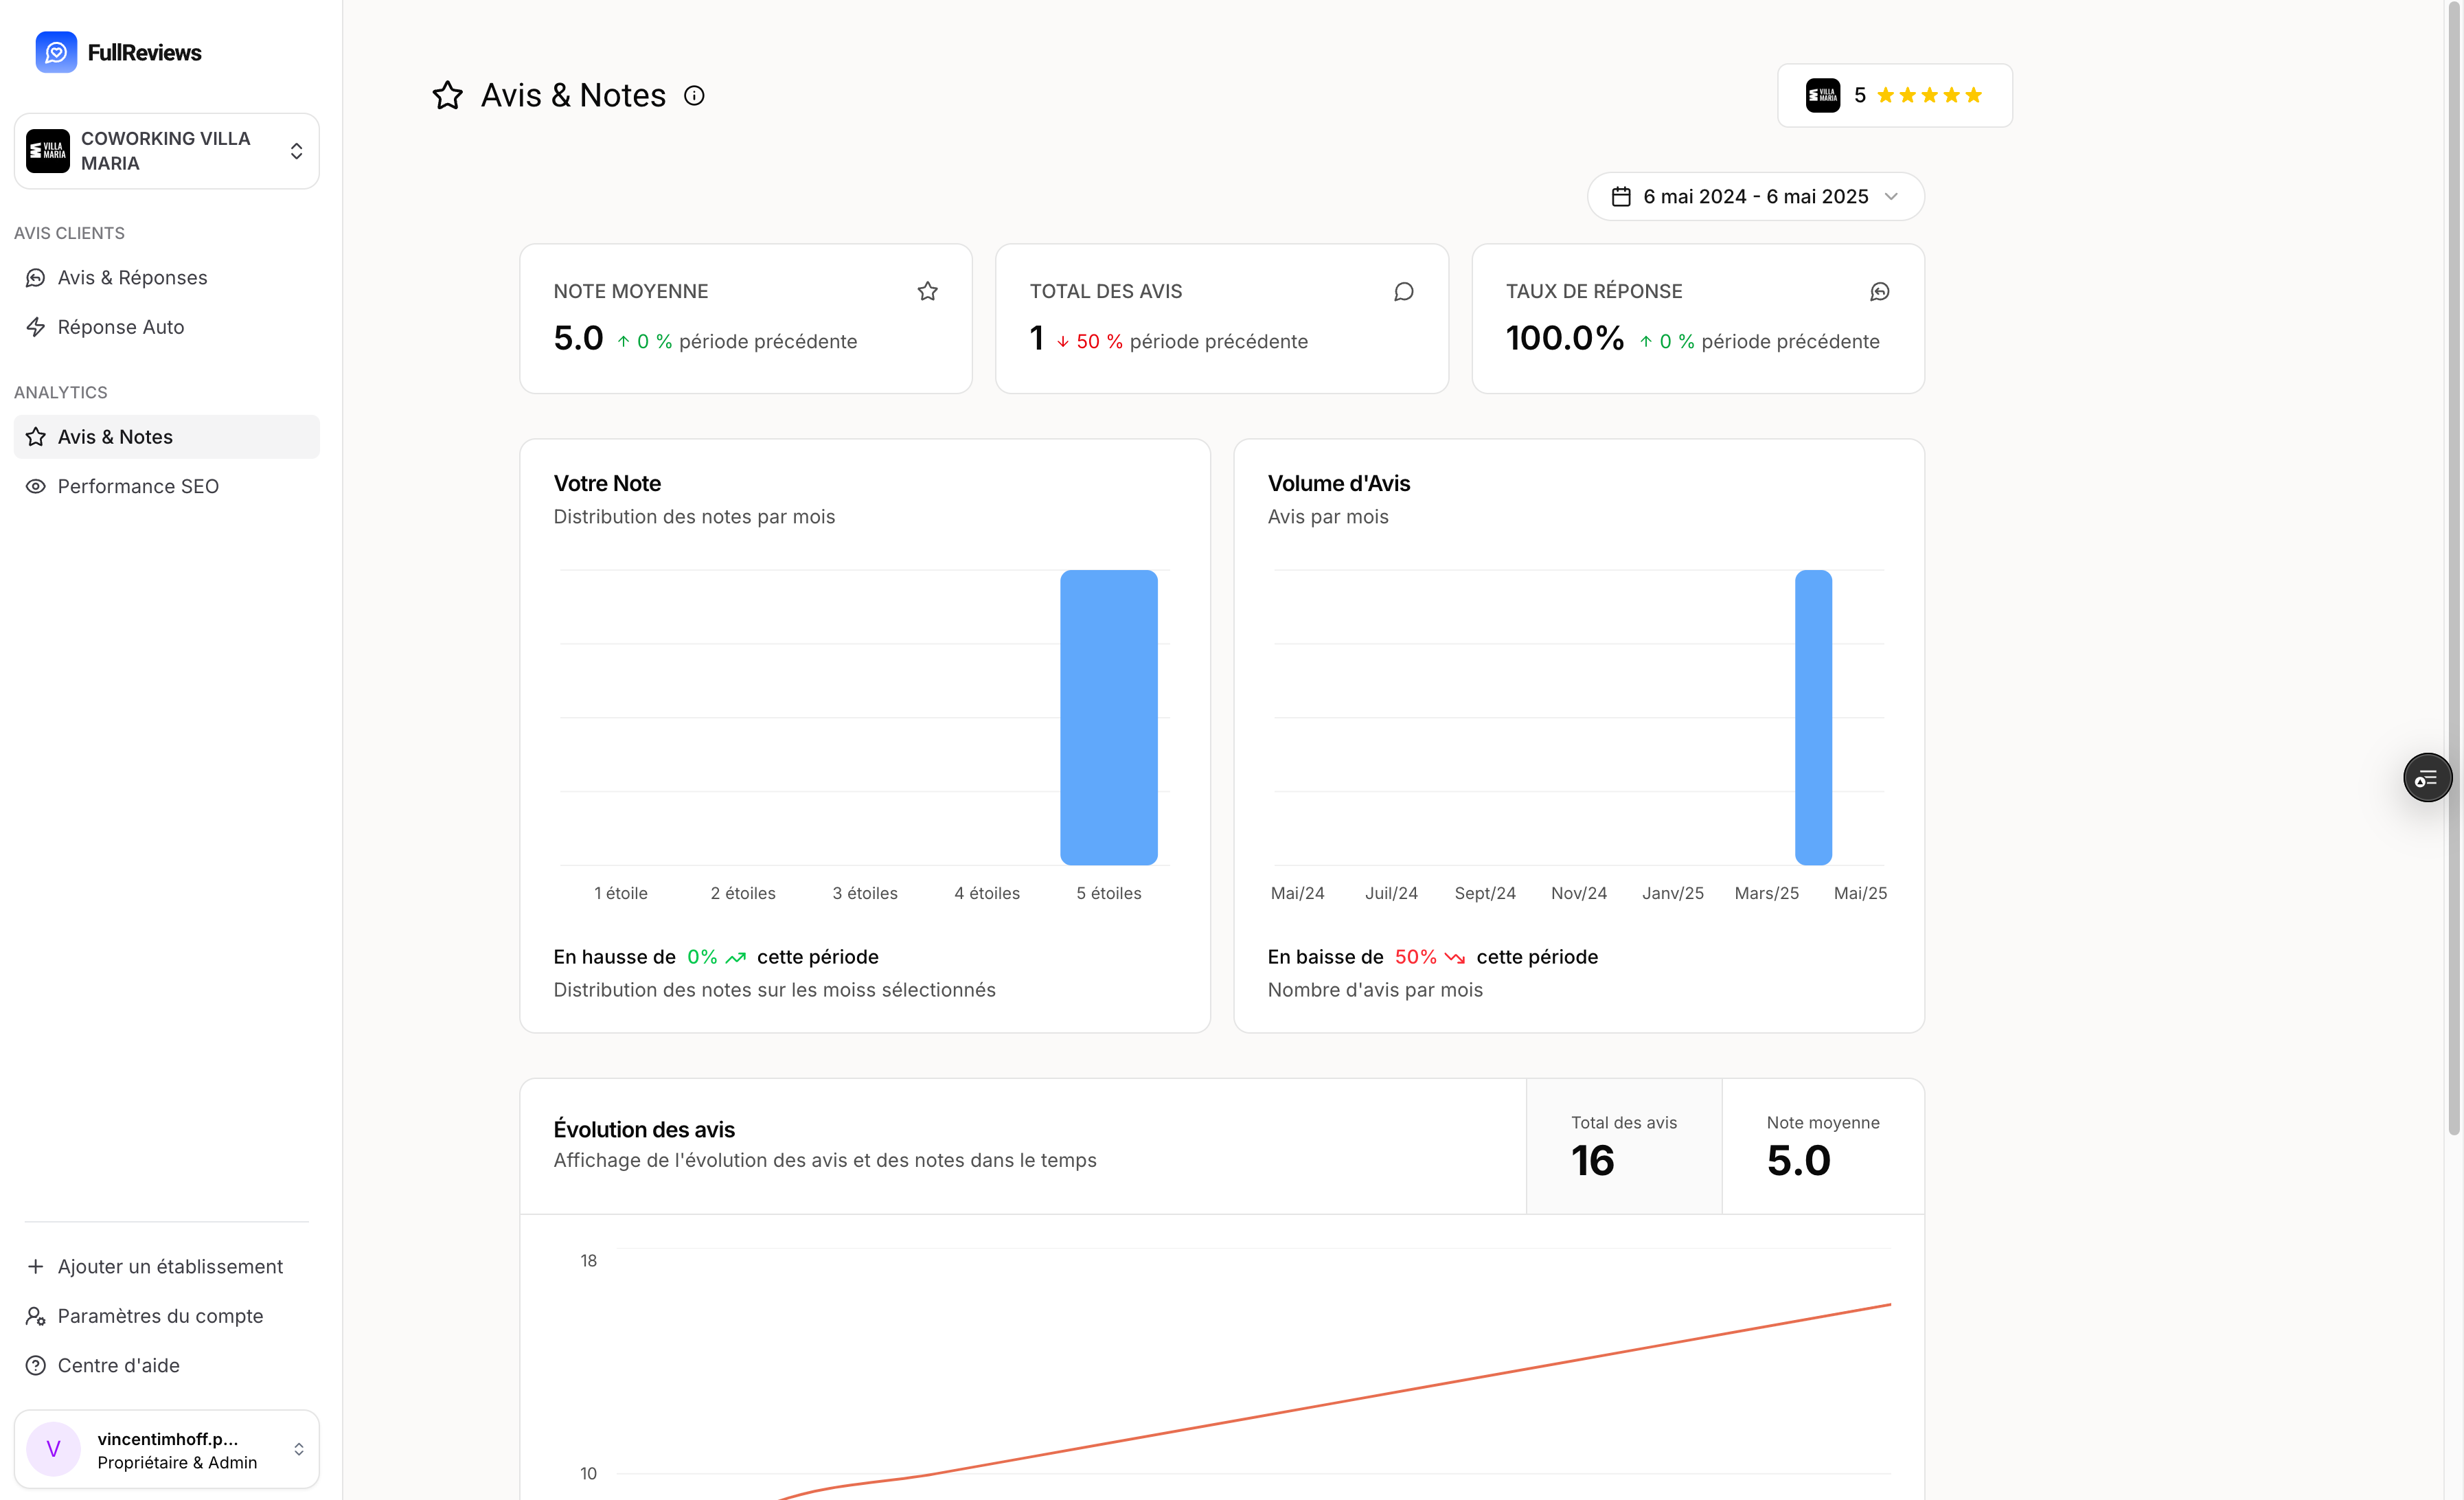Image resolution: width=2464 pixels, height=1500 pixels.
Task: Click the red 50 % decrease indicator
Action: 1089,341
